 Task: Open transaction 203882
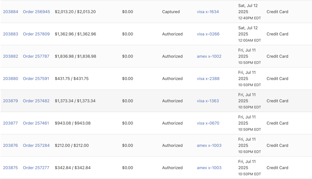(x=11, y=56)
